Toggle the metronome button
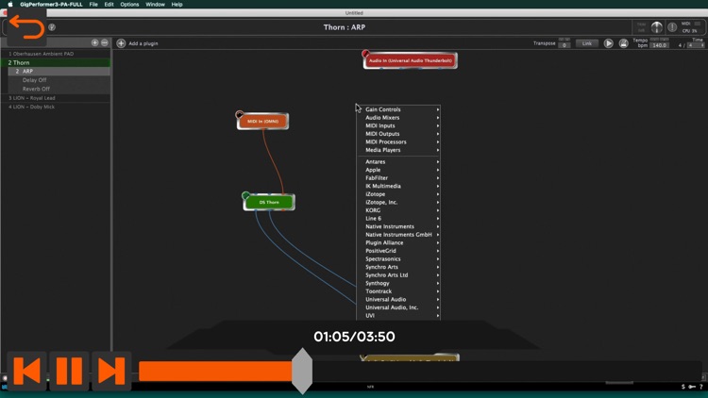The width and height of the screenshot is (708, 398). (x=624, y=43)
